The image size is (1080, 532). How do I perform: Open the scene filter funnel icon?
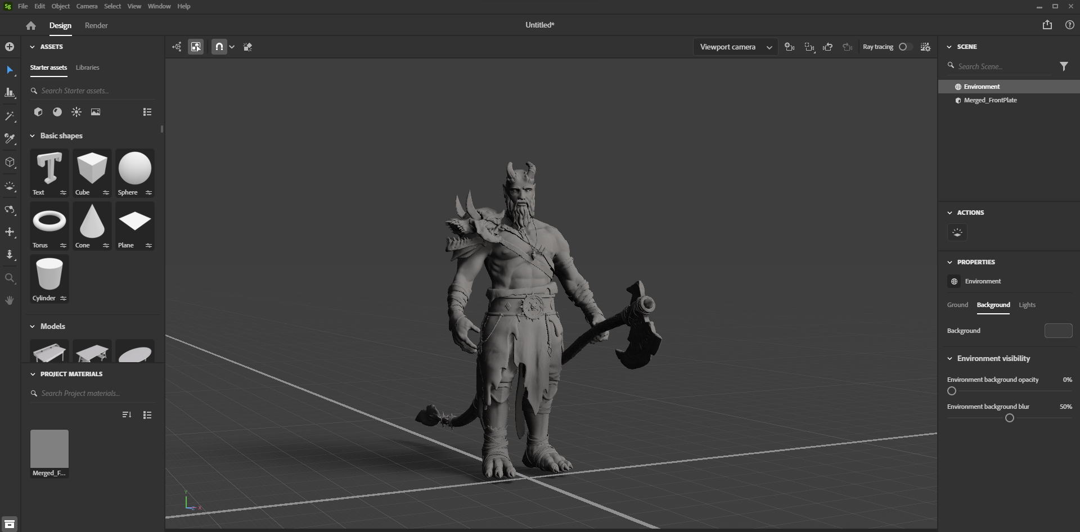pos(1064,66)
